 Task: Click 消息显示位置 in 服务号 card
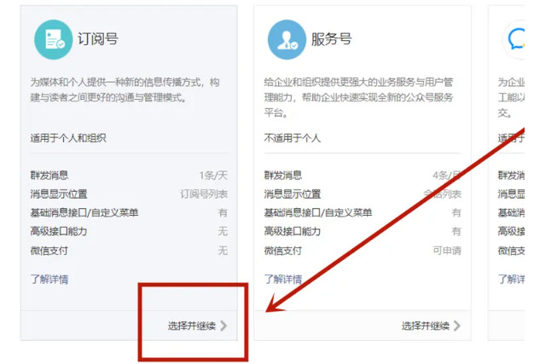point(293,194)
